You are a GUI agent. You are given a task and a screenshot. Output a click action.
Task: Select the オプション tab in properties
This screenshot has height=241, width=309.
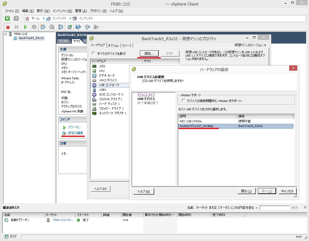click(x=114, y=46)
